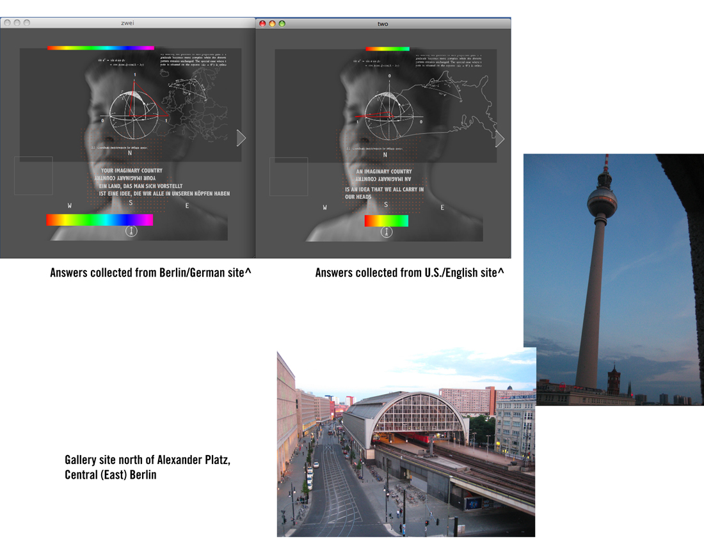Click the TV tower photo
The width and height of the screenshot is (704, 544).
(613, 279)
